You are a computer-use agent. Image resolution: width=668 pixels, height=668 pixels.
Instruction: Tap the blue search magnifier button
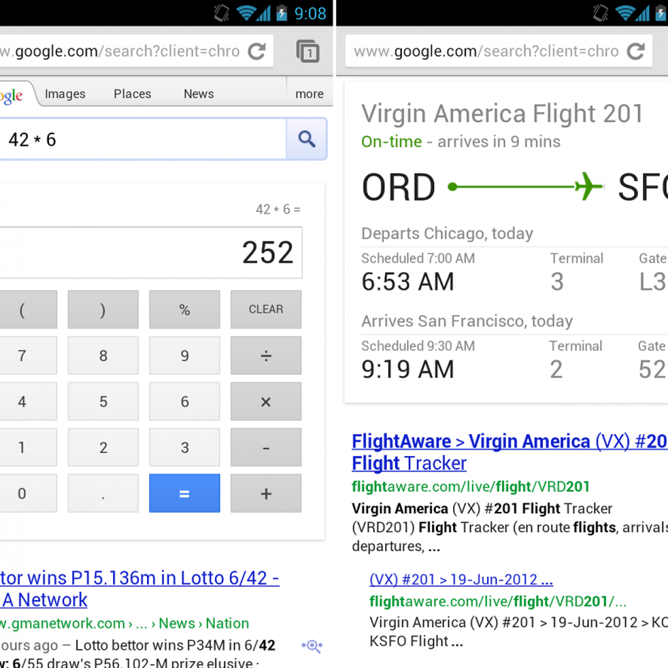click(x=307, y=139)
